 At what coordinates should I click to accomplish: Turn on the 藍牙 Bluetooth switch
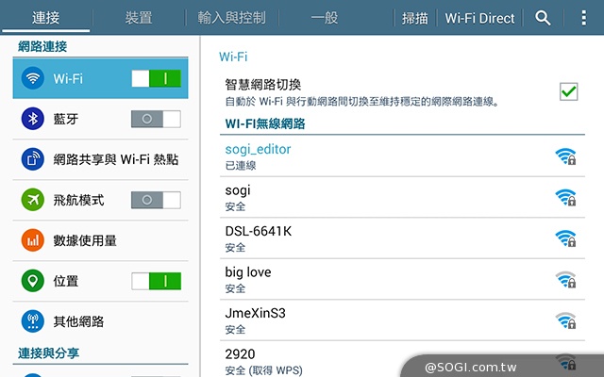click(156, 119)
